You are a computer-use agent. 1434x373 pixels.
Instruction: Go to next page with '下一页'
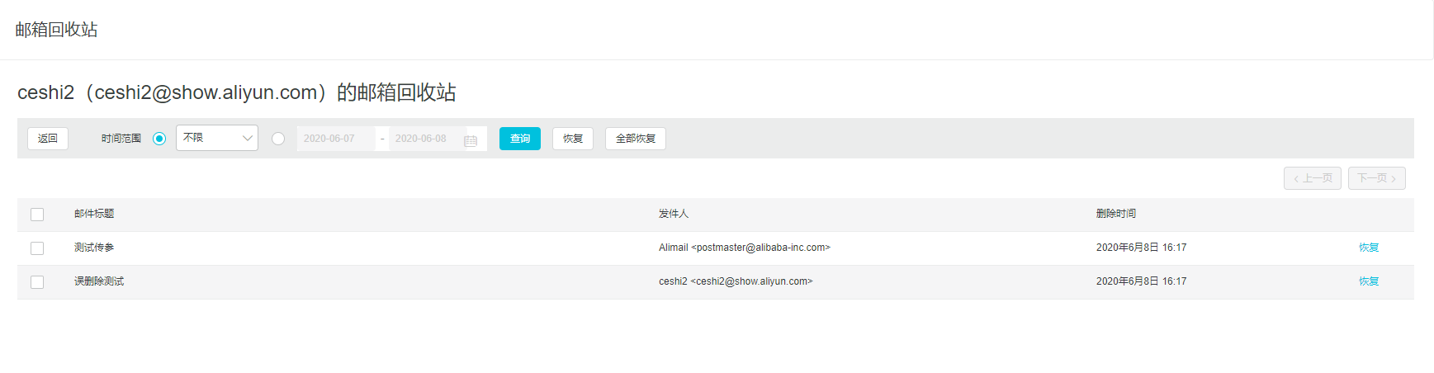point(1376,178)
